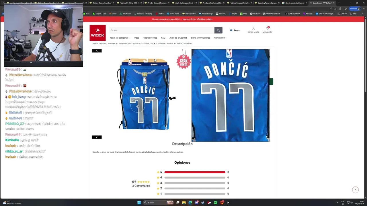Viewport: 367px width, 206px height.
Task: Click the InPrivate profile button
Action: [x=355, y=9]
